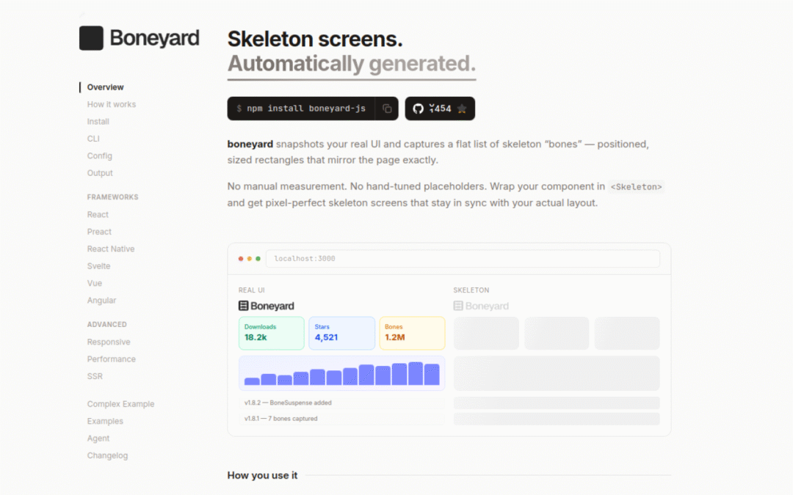Screen dimensions: 793x495
Task: Click the ADVANCED sidebar heading
Action: click(x=106, y=324)
